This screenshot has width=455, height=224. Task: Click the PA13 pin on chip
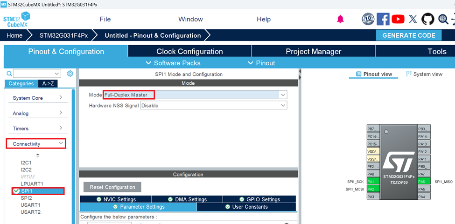click(424, 144)
